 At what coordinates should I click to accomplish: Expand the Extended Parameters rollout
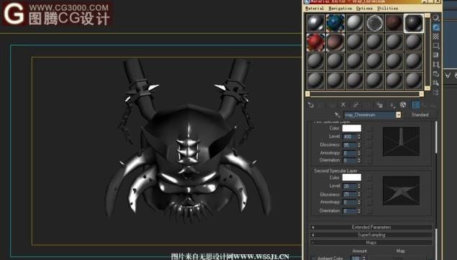tap(371, 227)
